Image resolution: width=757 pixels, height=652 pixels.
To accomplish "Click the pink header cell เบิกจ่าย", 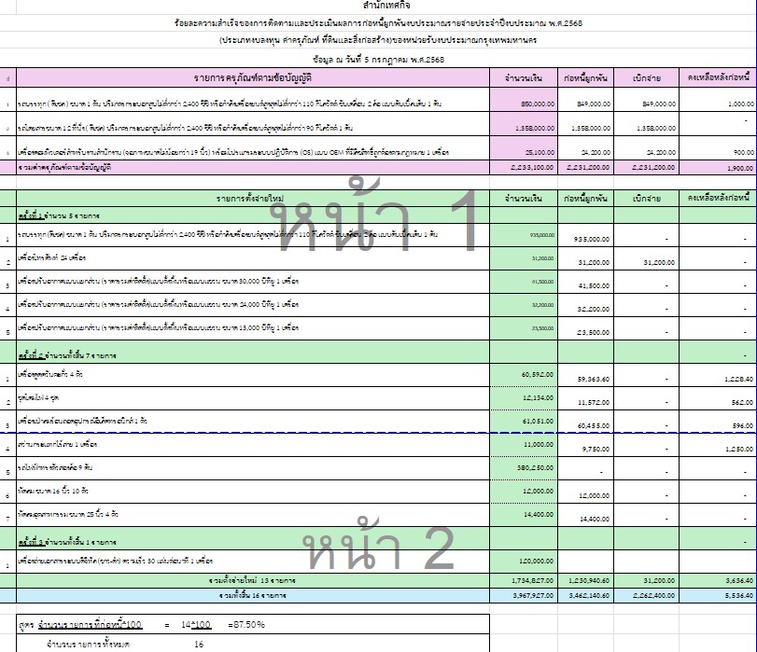I will click(647, 77).
